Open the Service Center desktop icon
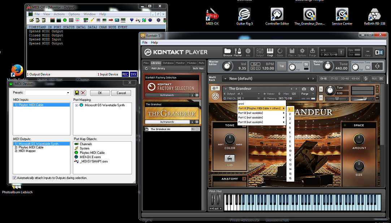The width and height of the screenshot is (391, 223). 342,16
